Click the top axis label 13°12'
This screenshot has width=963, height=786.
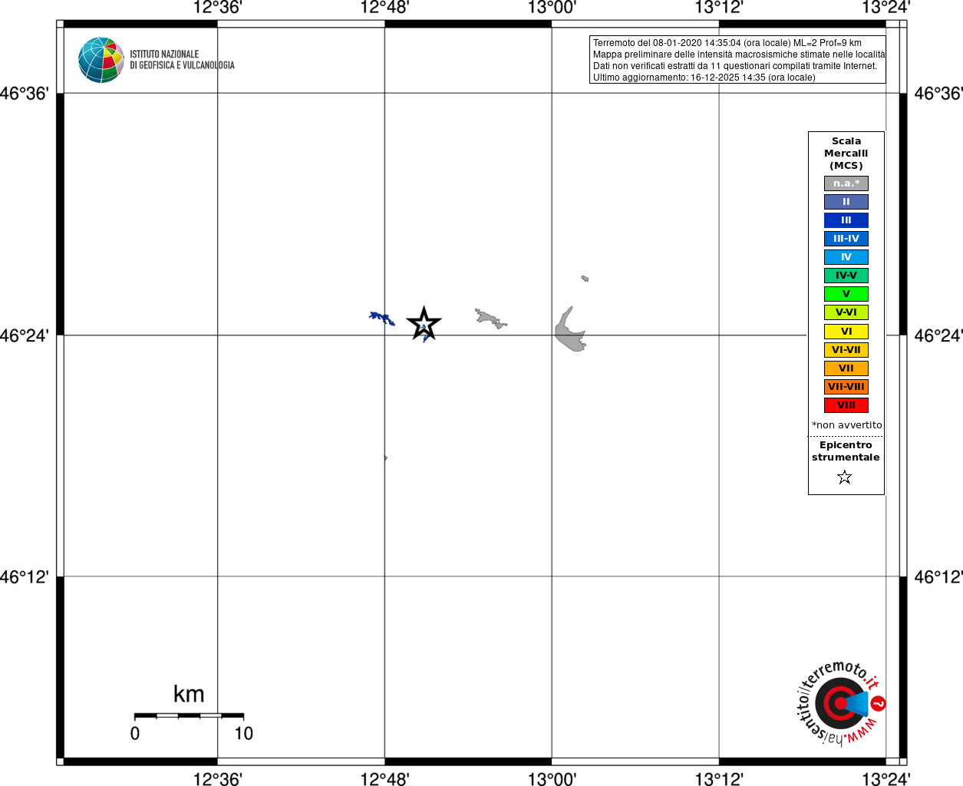(x=719, y=8)
